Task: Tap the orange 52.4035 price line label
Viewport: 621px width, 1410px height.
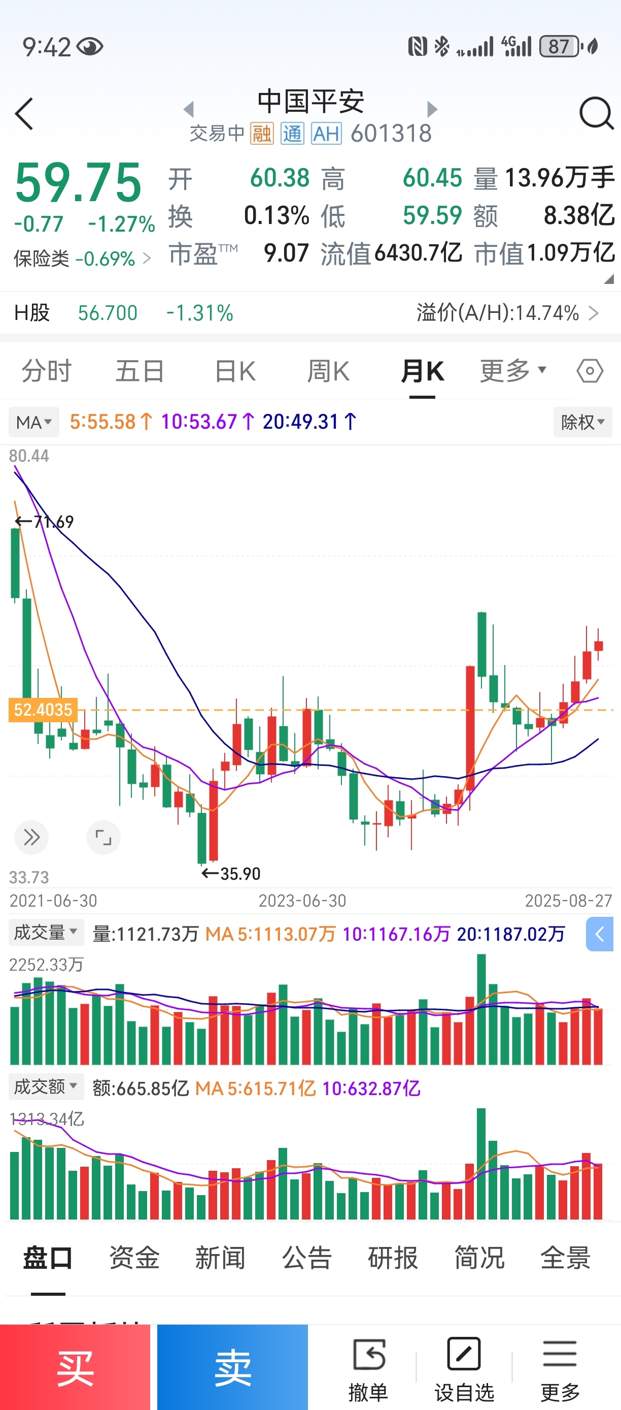Action: coord(43,710)
